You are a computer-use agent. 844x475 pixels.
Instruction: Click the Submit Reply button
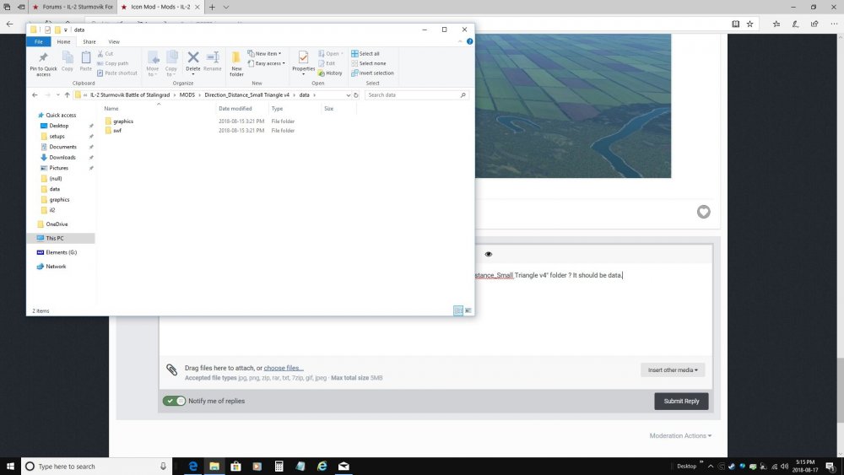681,401
